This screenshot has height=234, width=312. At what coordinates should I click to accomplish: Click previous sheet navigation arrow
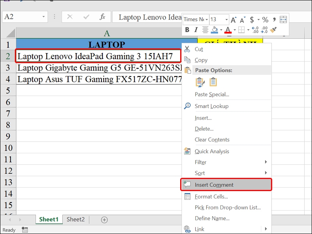(x=9, y=220)
